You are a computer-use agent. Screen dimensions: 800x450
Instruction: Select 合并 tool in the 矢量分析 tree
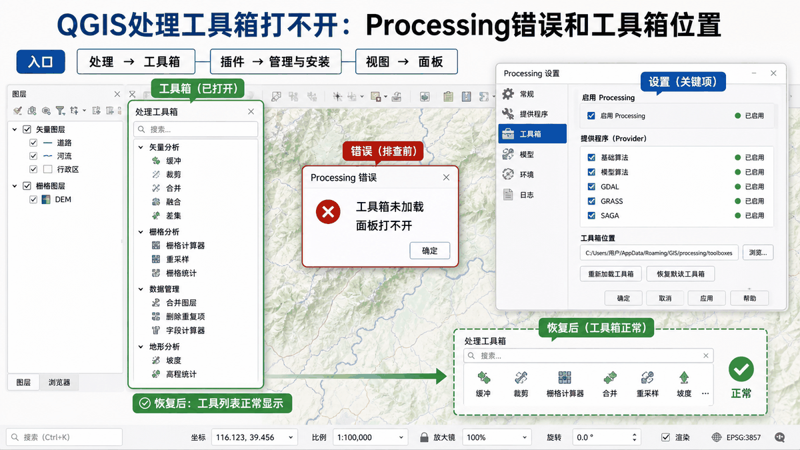pos(166,188)
